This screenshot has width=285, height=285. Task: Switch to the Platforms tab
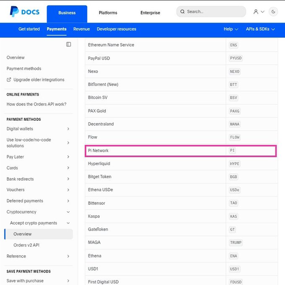pos(108,13)
